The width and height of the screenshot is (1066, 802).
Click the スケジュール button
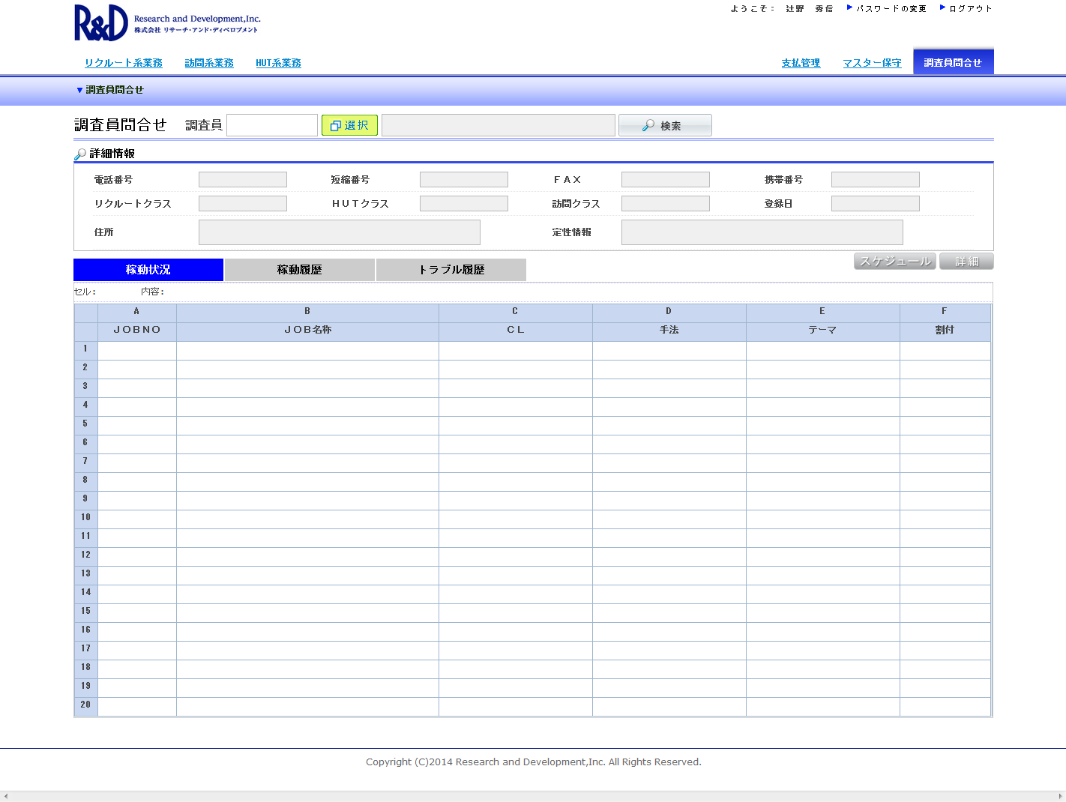[x=895, y=261]
